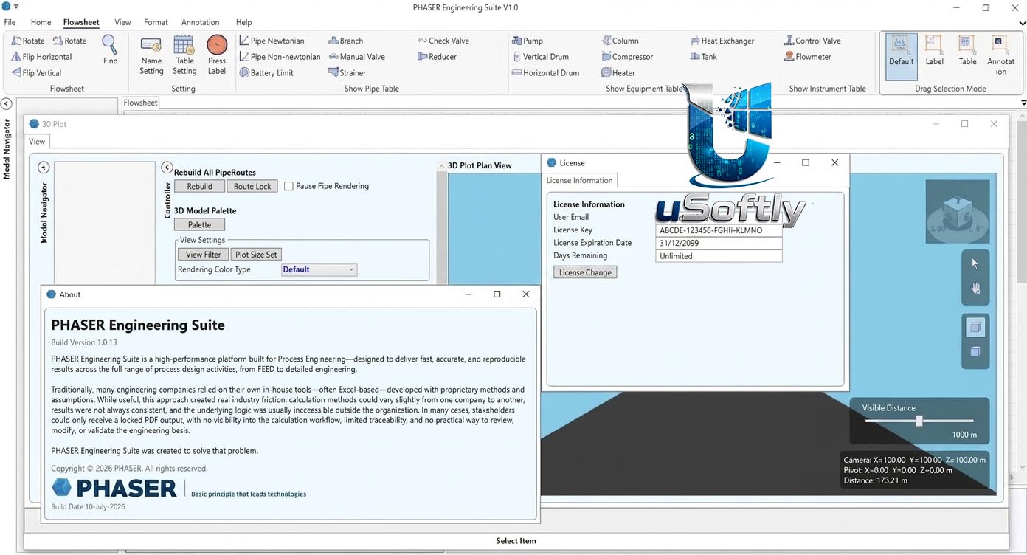The height and width of the screenshot is (555, 1027).
Task: Select the pointer tool in 3D Plot
Action: point(975,263)
